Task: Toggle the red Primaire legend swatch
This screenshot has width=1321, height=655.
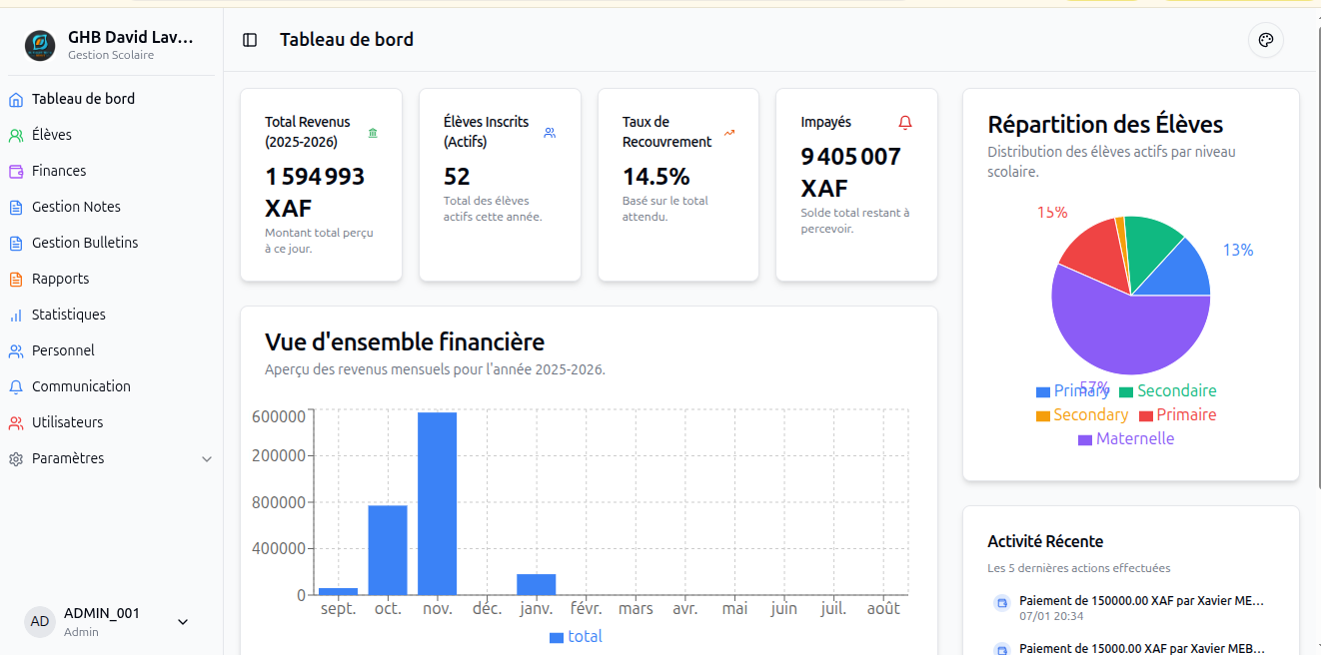Action: (x=1146, y=416)
